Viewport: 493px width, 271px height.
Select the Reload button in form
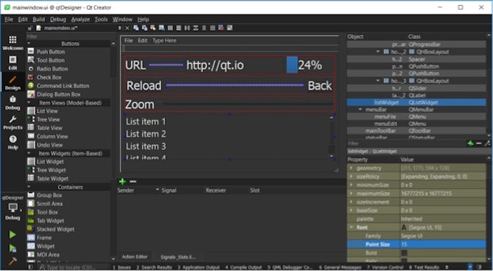[x=144, y=86]
